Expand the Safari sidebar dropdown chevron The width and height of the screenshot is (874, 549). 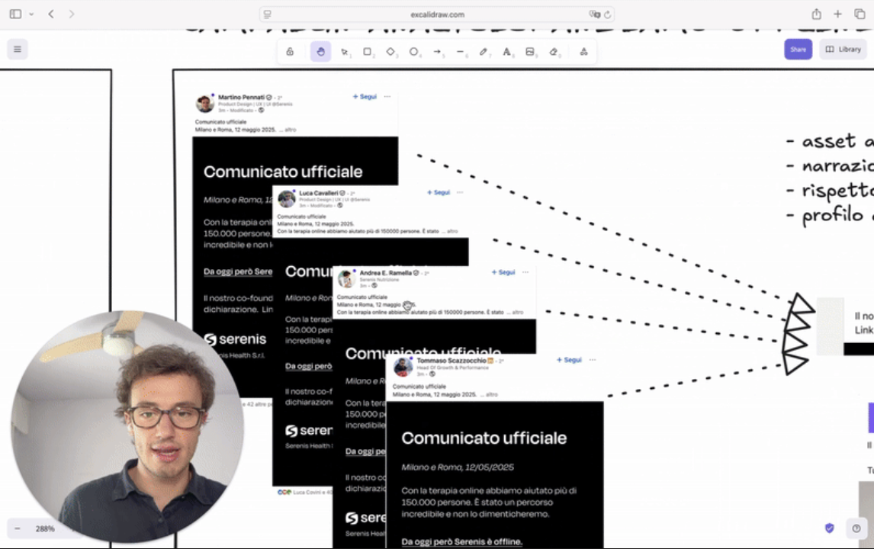31,14
